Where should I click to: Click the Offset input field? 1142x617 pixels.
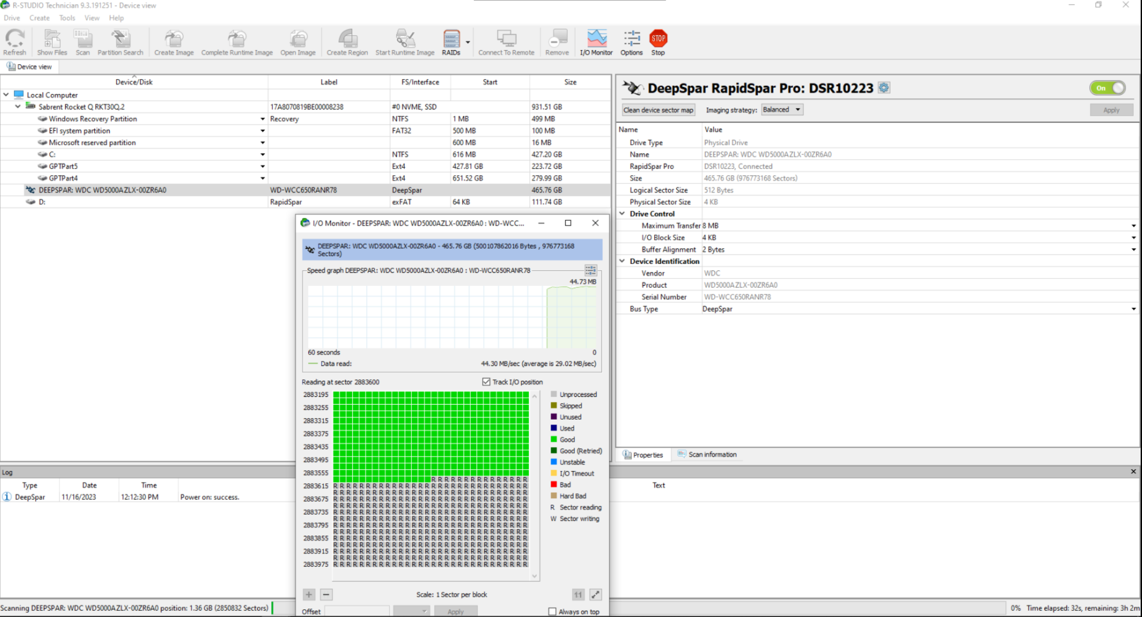click(x=357, y=611)
